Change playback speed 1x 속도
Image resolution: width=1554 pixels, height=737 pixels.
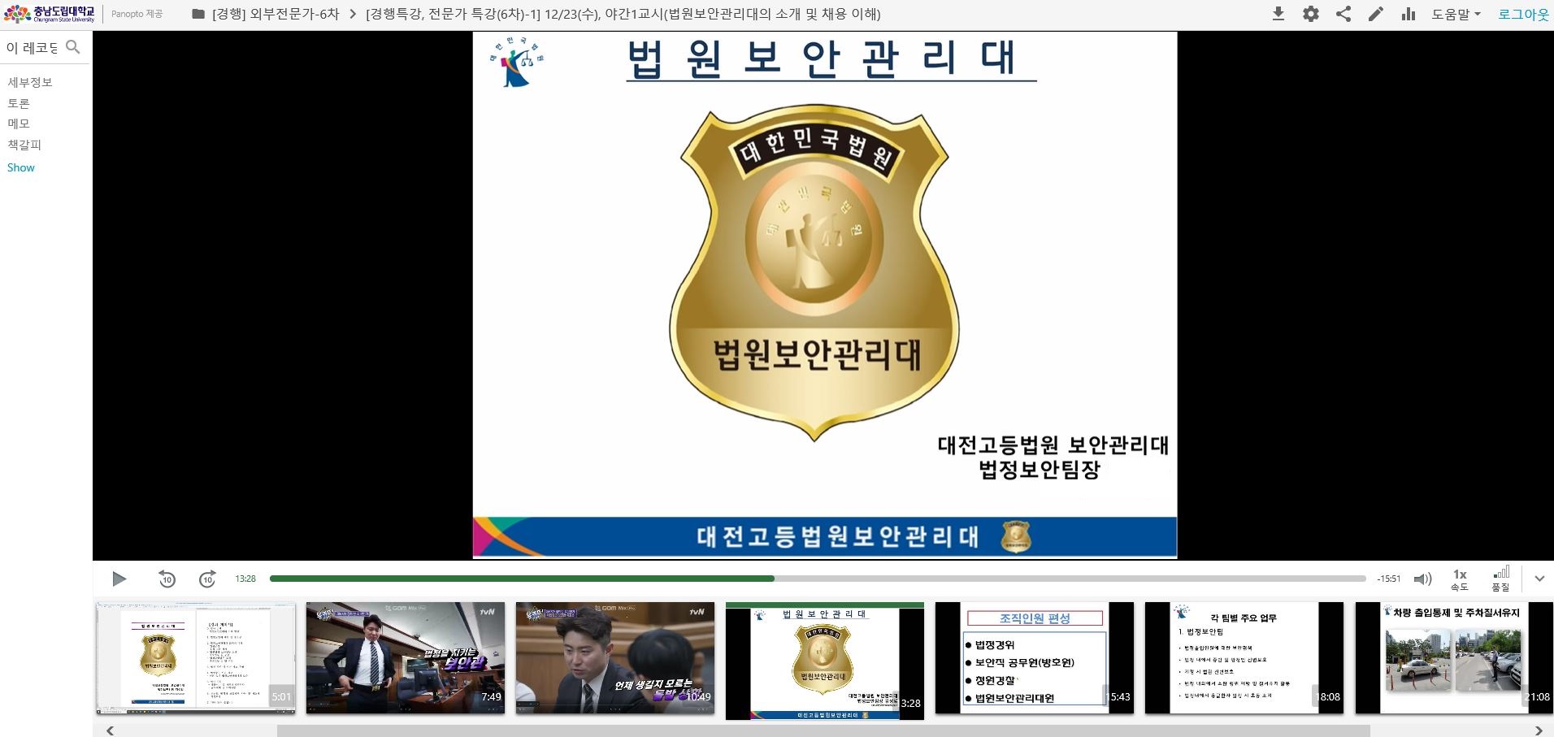click(1460, 579)
